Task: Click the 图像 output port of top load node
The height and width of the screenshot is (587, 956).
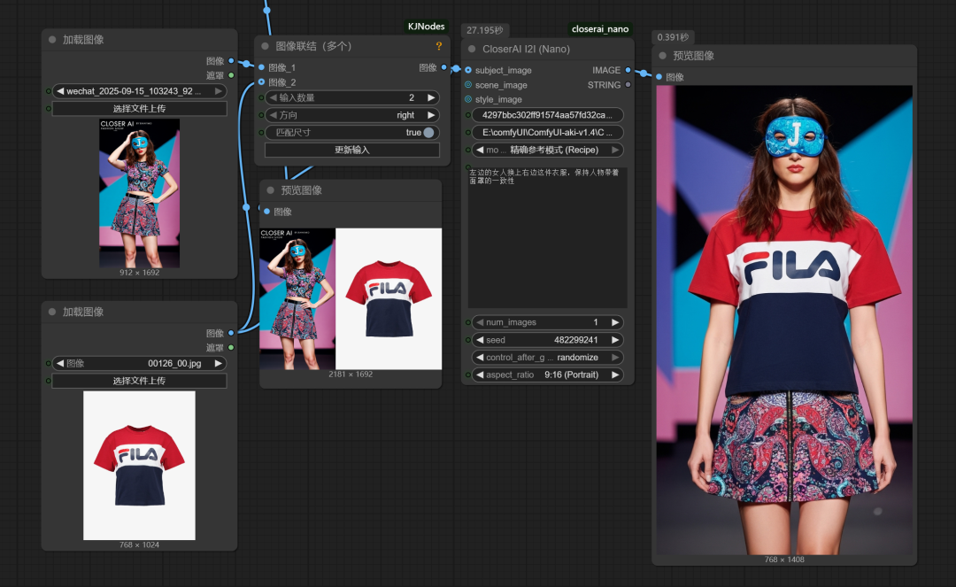Action: (x=231, y=61)
